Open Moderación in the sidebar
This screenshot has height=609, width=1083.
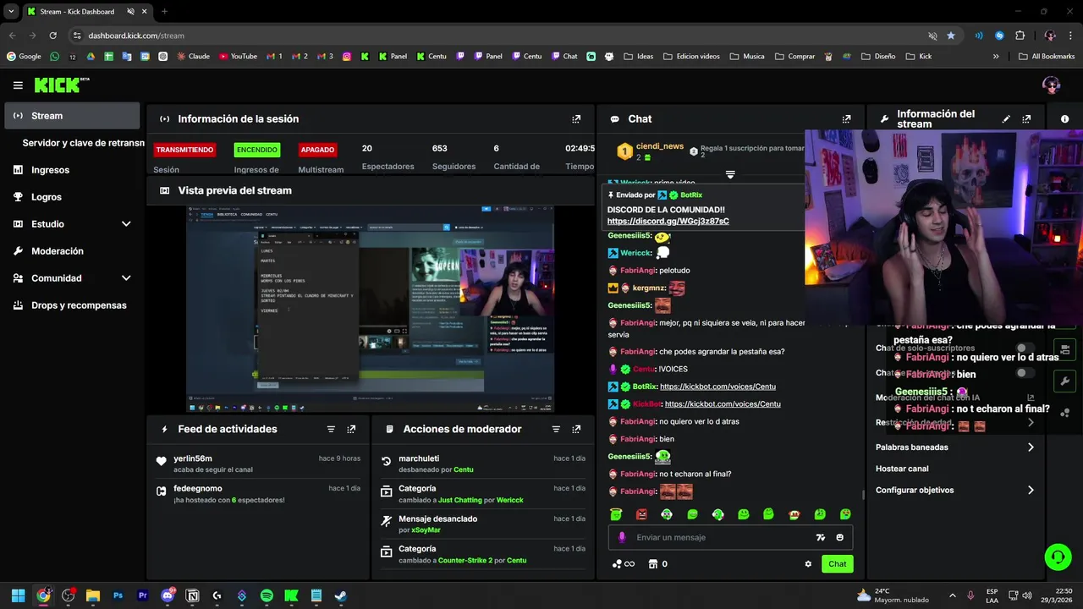[x=72, y=251]
